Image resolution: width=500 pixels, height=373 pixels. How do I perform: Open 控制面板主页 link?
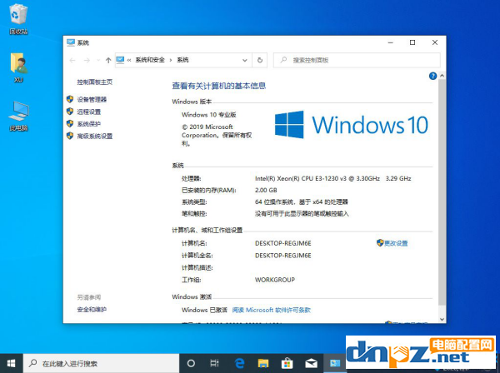point(95,82)
